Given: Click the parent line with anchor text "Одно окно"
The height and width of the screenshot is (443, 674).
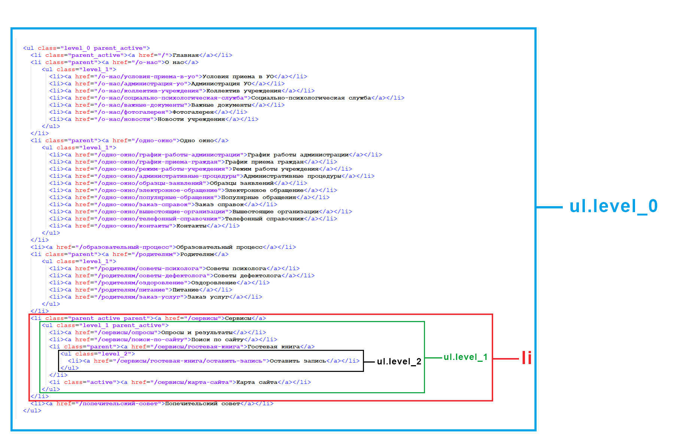Looking at the screenshot, I should tap(130, 141).
